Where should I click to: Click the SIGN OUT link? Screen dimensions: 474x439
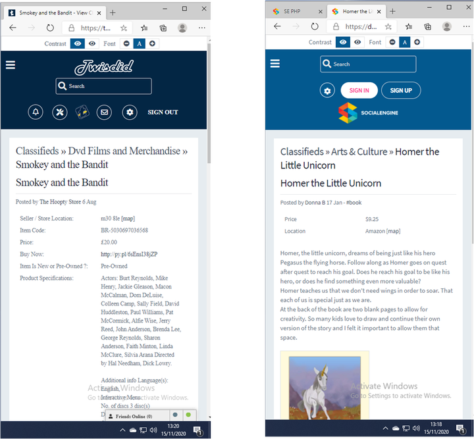tap(163, 112)
